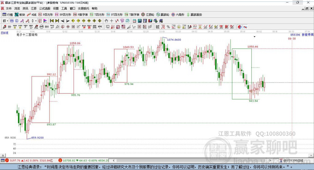Open the 浏览 menu
The height and width of the screenshot is (170, 314).
pyautogui.click(x=17, y=8)
